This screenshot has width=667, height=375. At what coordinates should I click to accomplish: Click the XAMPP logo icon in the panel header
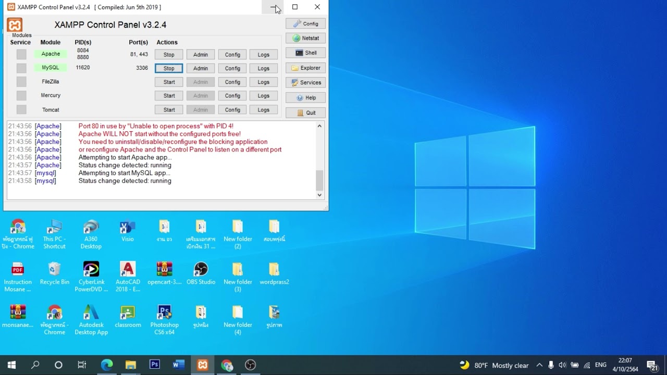pos(15,25)
